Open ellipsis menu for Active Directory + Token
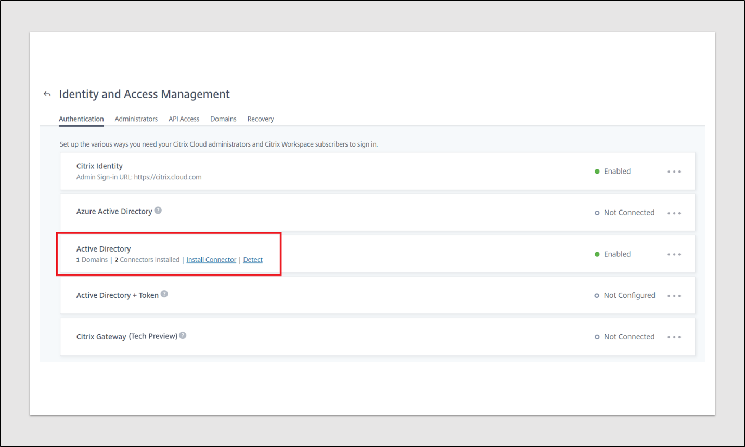Image resolution: width=745 pixels, height=447 pixels. click(x=674, y=296)
